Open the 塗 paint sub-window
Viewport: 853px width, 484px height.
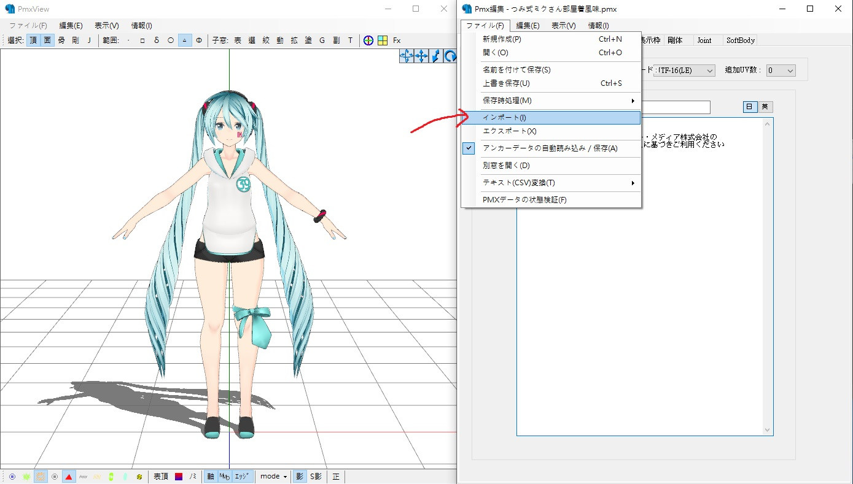point(308,40)
